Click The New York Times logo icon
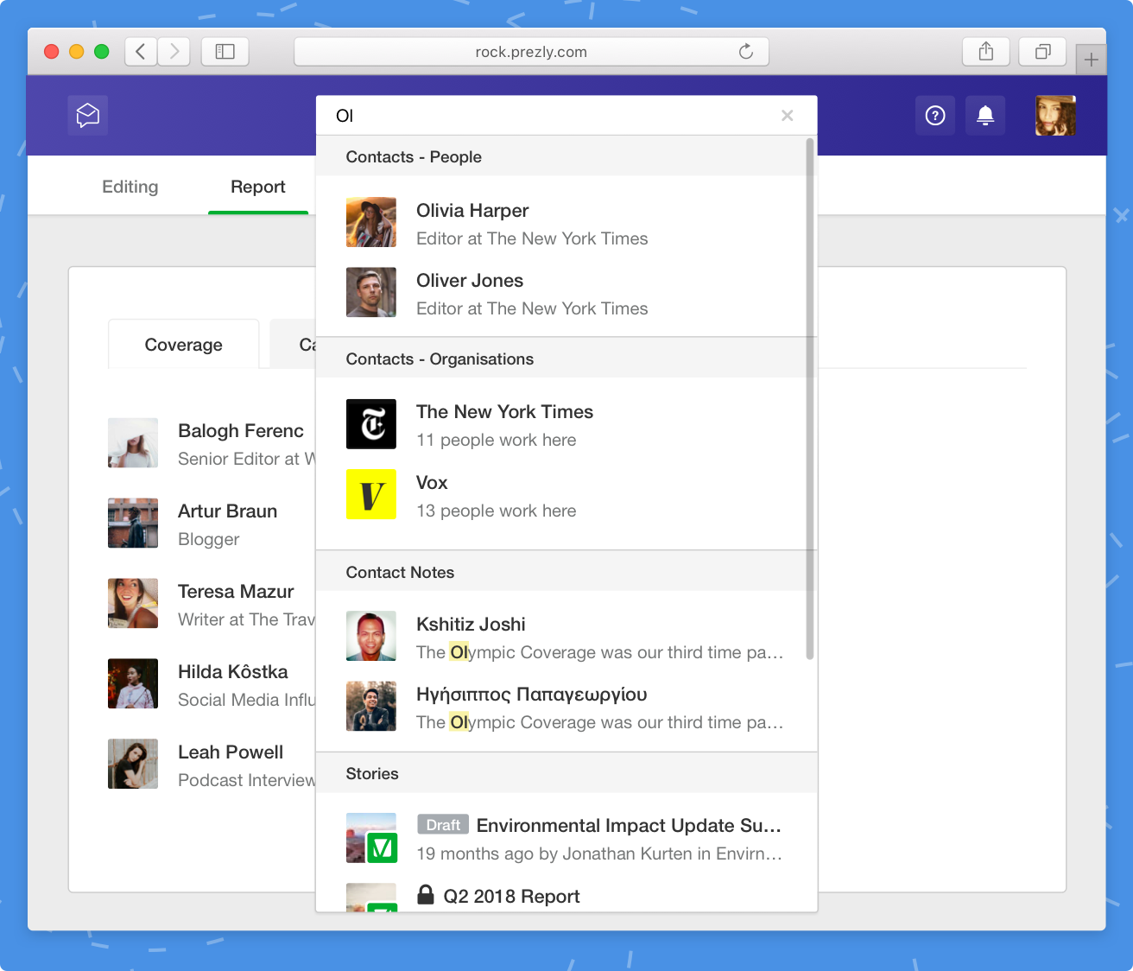 click(x=371, y=424)
